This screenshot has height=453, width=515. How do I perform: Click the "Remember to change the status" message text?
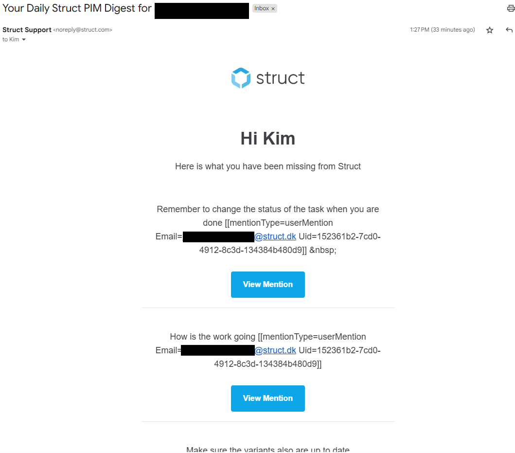(267, 209)
